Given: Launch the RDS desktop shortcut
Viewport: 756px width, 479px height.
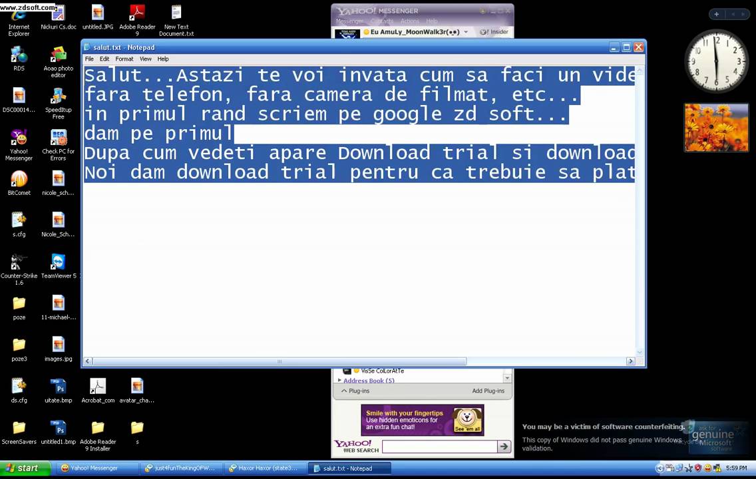Looking at the screenshot, I should click(19, 59).
